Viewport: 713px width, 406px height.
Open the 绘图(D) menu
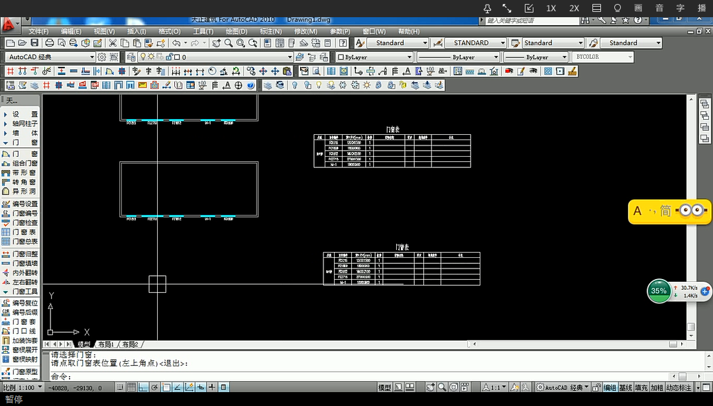[237, 31]
